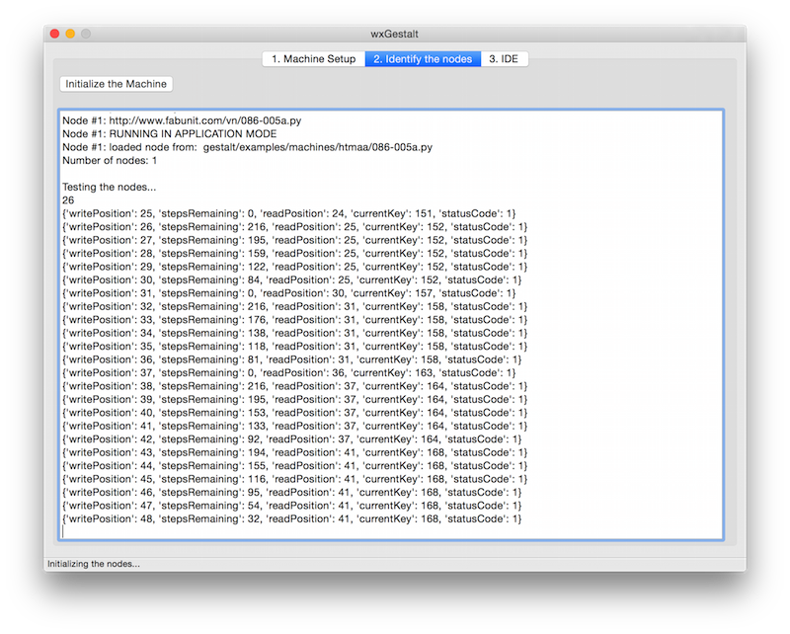Click the disabled zoom window button
This screenshot has width=790, height=634.
[x=86, y=34]
